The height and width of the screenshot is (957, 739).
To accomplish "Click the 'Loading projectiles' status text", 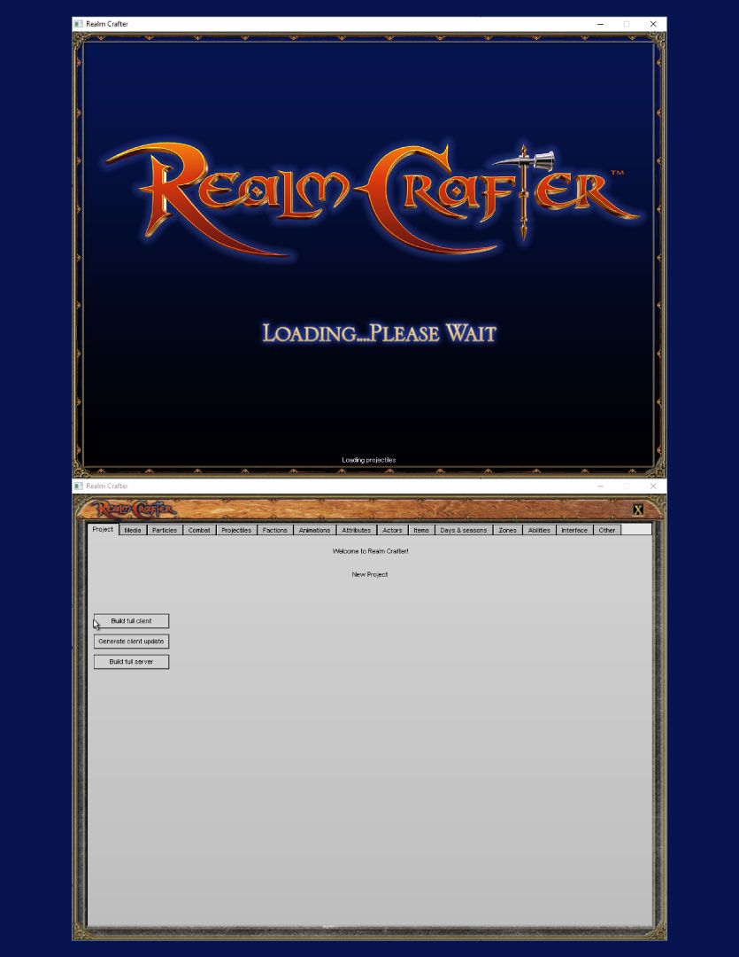I will tap(369, 460).
